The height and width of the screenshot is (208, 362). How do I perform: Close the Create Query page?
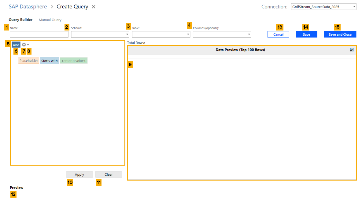click(x=94, y=7)
